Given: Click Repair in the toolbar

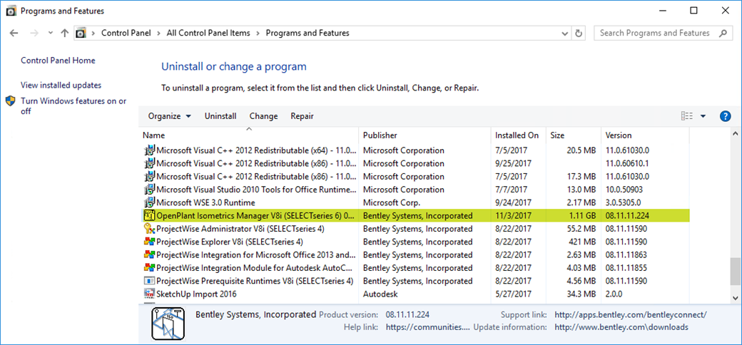Looking at the screenshot, I should pyautogui.click(x=302, y=116).
